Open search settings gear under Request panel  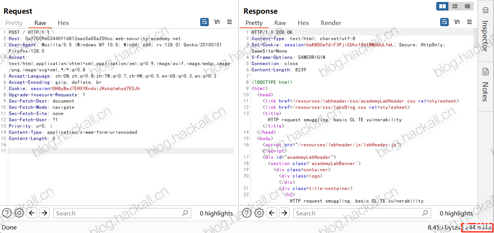click(20, 213)
